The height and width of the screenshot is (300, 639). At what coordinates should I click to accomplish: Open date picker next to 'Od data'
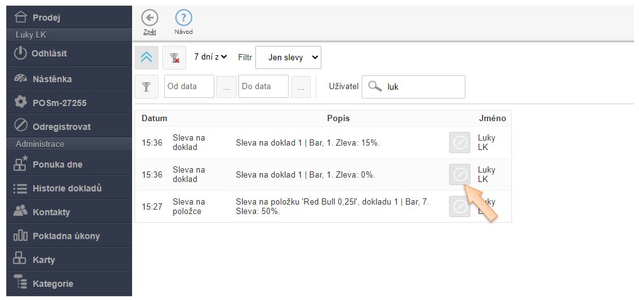point(226,87)
